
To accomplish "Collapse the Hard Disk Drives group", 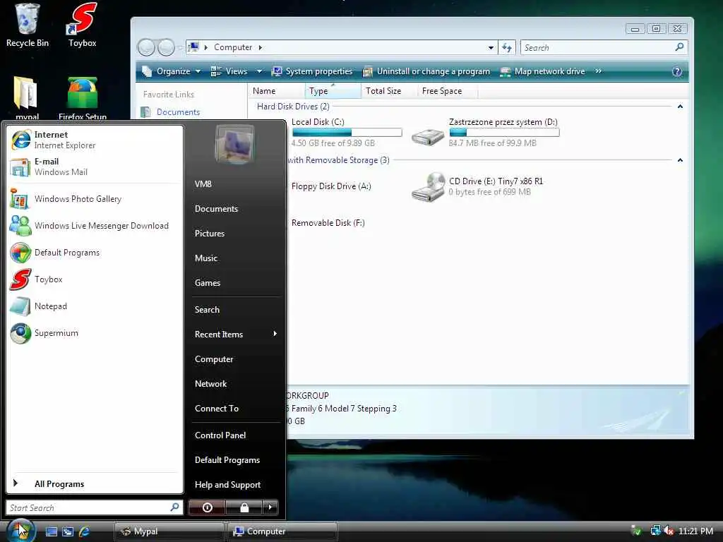I will coord(680,107).
